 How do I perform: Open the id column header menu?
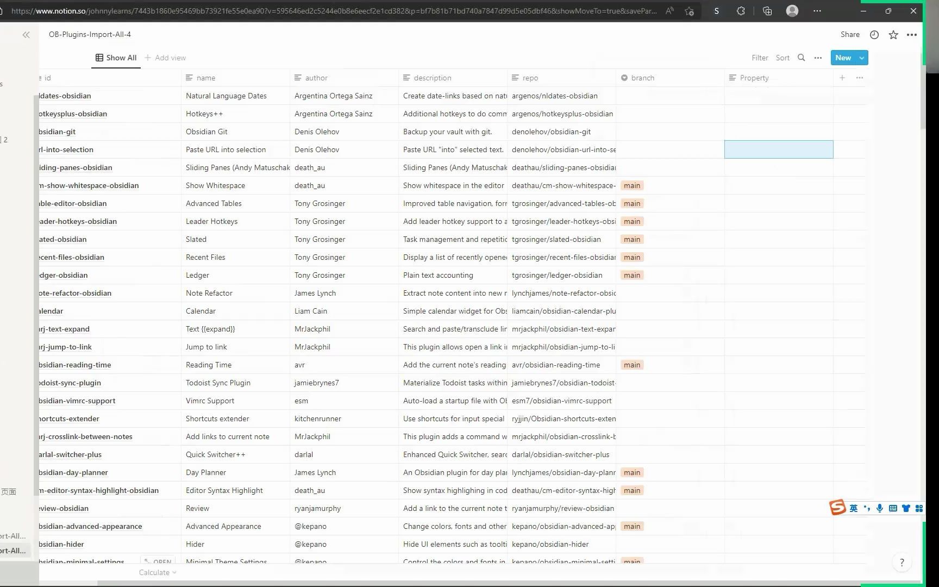pyautogui.click(x=110, y=78)
